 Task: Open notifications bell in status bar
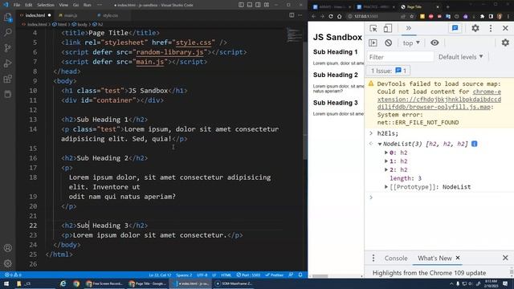coord(300,275)
